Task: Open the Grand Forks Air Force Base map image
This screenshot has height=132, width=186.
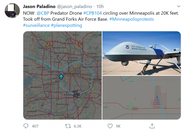Action: [141, 97]
